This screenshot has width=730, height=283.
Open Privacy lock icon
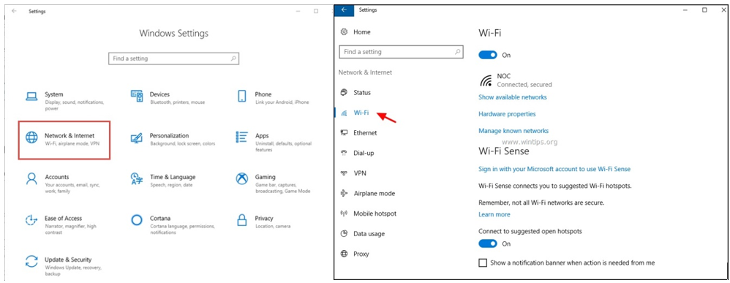241,219
